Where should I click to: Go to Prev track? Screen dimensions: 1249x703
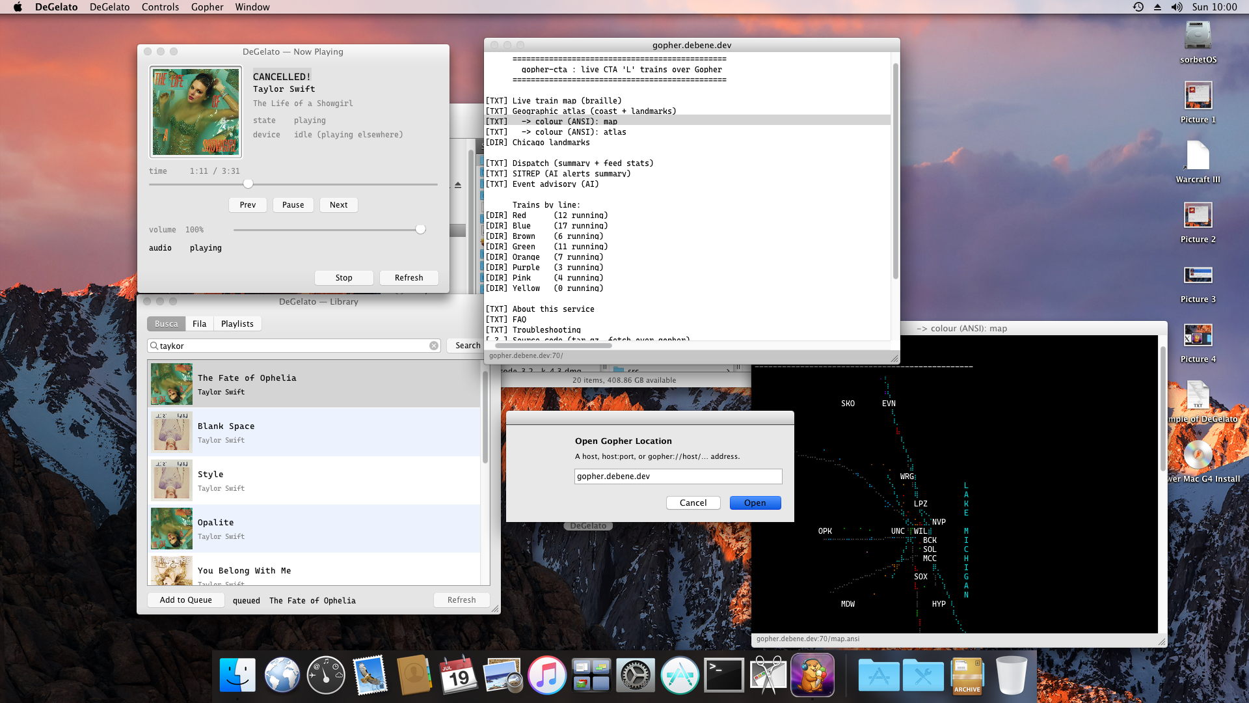point(248,204)
